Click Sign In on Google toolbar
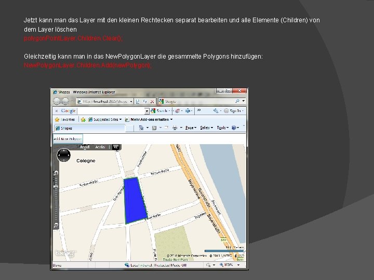Image resolution: width=374 pixels, height=280 pixels. click(233, 111)
